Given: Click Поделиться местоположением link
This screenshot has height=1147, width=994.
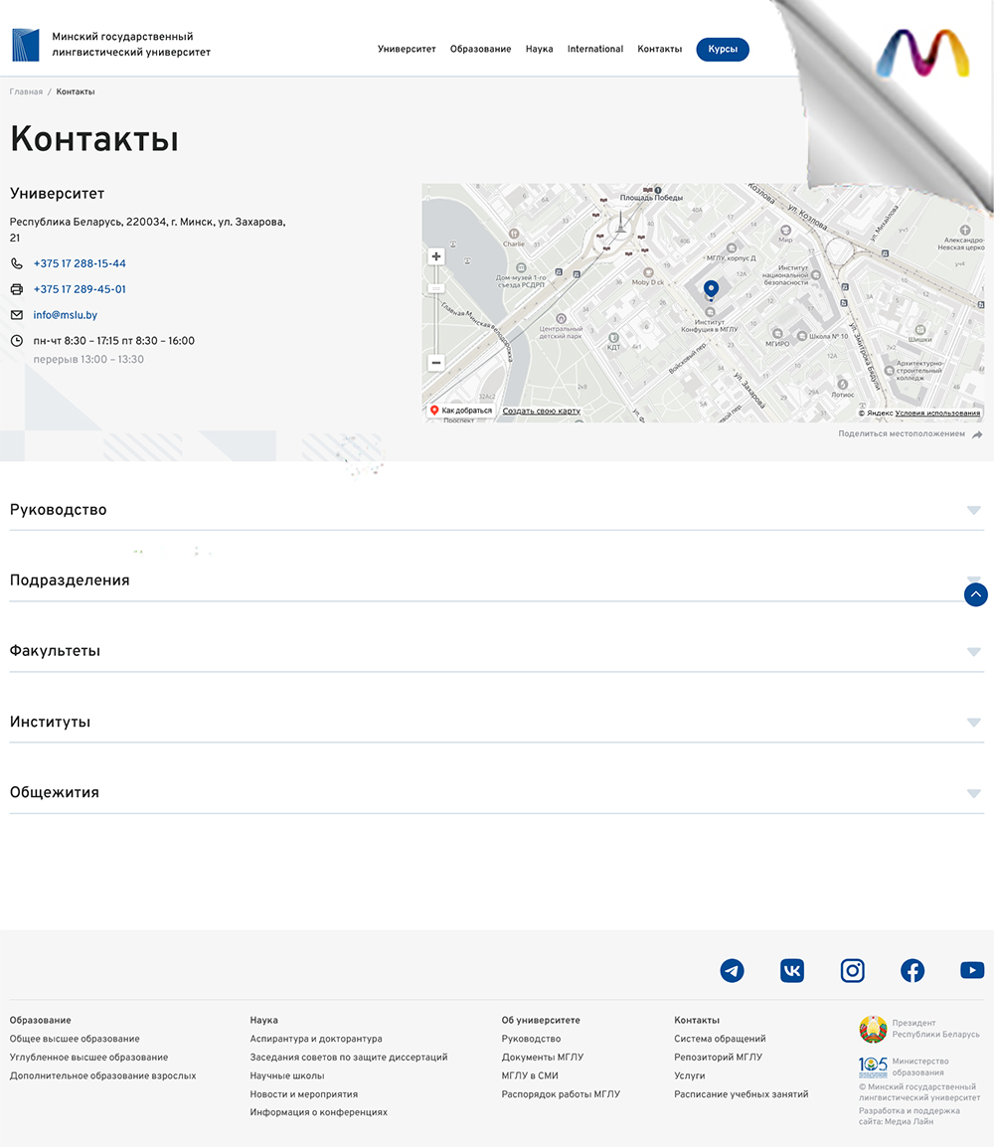Looking at the screenshot, I should pos(902,433).
